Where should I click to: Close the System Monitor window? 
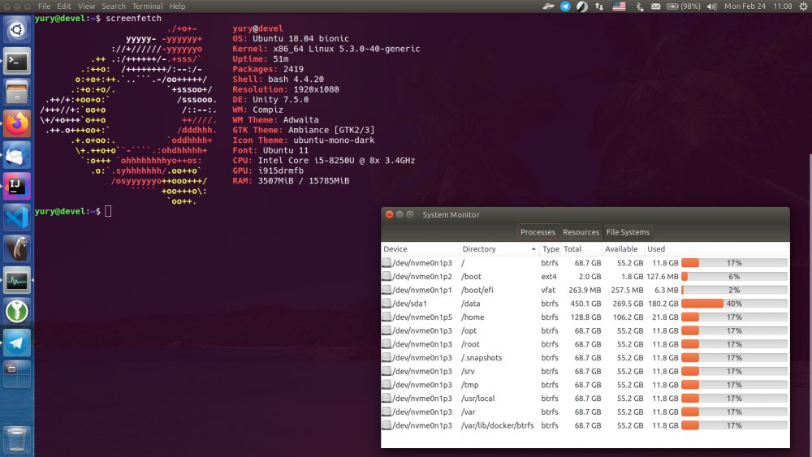click(390, 214)
